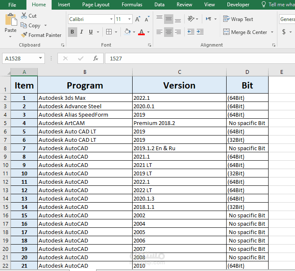Open the Underline style dropdown arrow
Viewport: 295px width, 271px height.
[98, 32]
